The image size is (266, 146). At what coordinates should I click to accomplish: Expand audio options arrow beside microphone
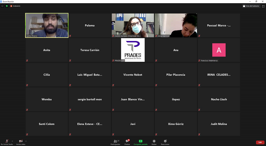pos(12,141)
